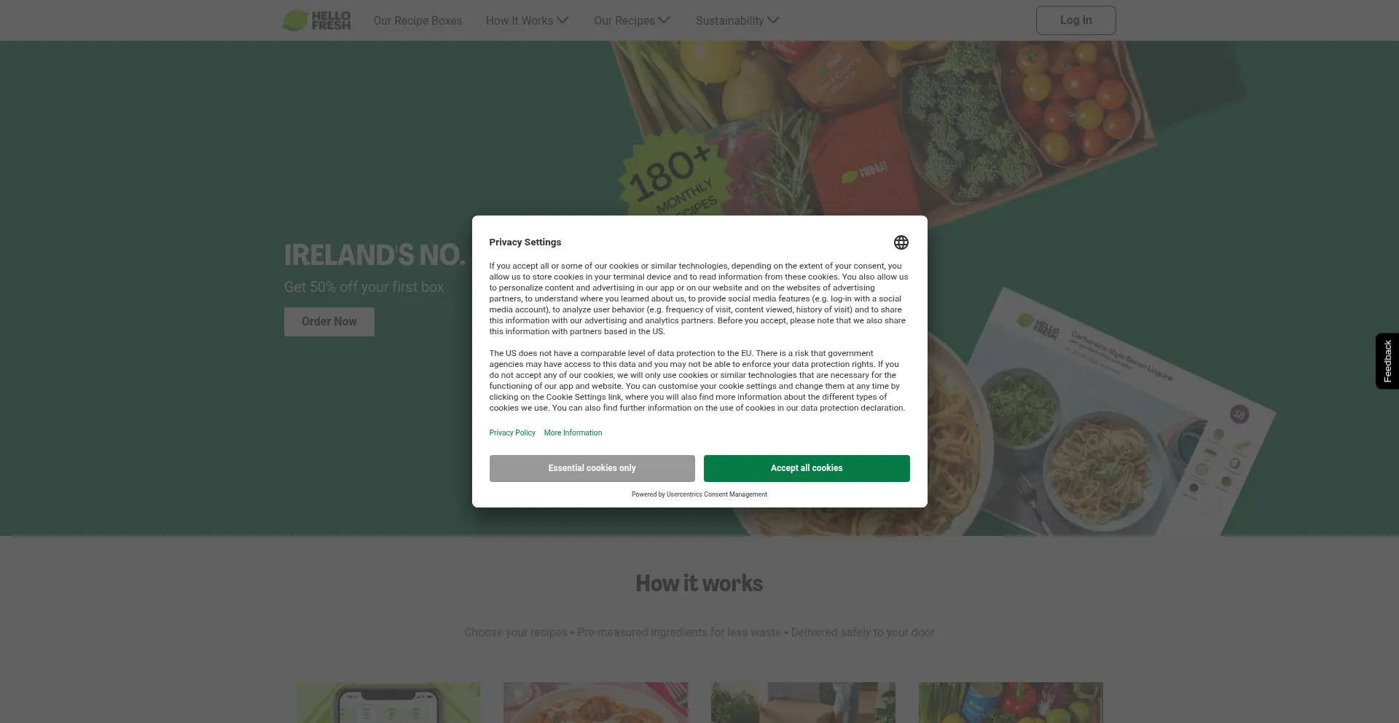Click the How It Works chevron
This screenshot has width=1399, height=723.
pos(563,20)
